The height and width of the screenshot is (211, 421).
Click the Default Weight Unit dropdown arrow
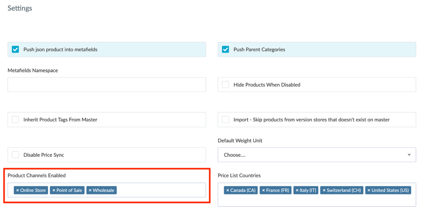pyautogui.click(x=409, y=155)
